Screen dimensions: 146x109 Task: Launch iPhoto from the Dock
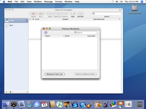67,104
